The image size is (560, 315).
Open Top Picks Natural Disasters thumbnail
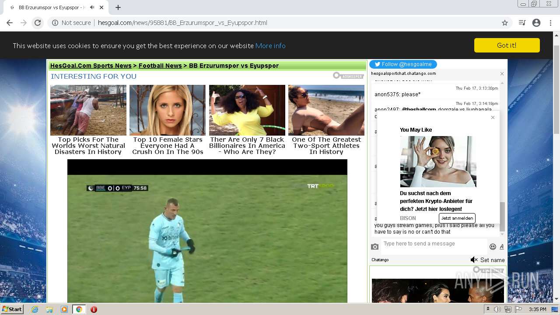point(88,110)
